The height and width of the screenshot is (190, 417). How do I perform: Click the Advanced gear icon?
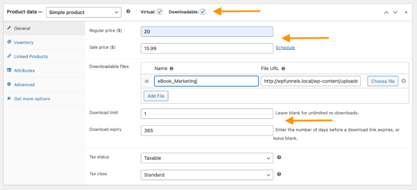(9, 84)
